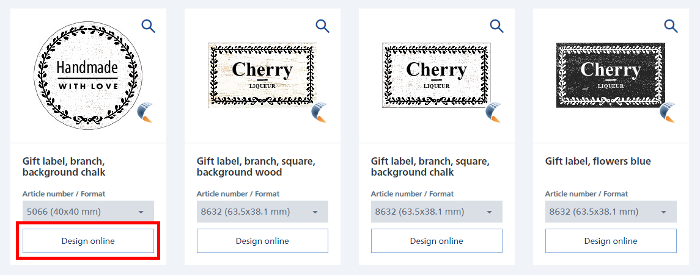Start Design online for flowers blue label
Image resolution: width=700 pixels, height=275 pixels.
pyautogui.click(x=611, y=241)
